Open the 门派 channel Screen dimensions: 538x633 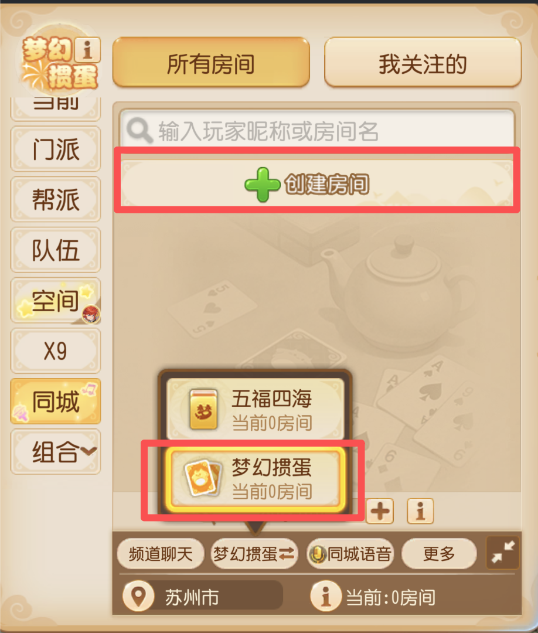point(56,149)
